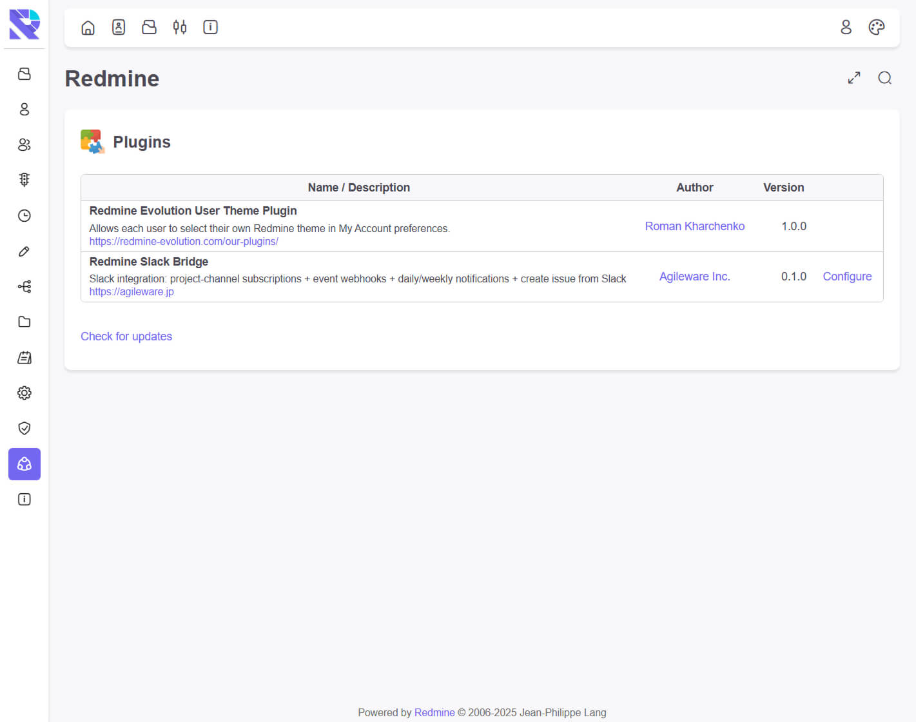Open the redmine-evolution.com plugins URL
Image resolution: width=916 pixels, height=722 pixels.
click(x=184, y=241)
